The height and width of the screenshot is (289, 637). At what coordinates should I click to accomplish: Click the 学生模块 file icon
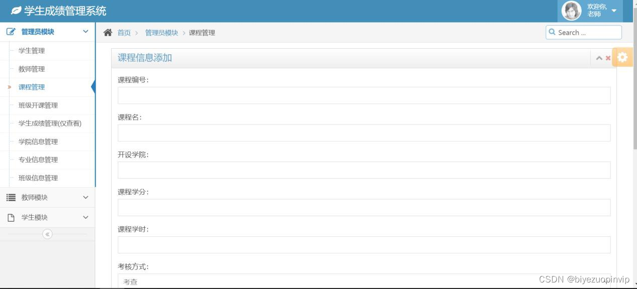pos(11,218)
